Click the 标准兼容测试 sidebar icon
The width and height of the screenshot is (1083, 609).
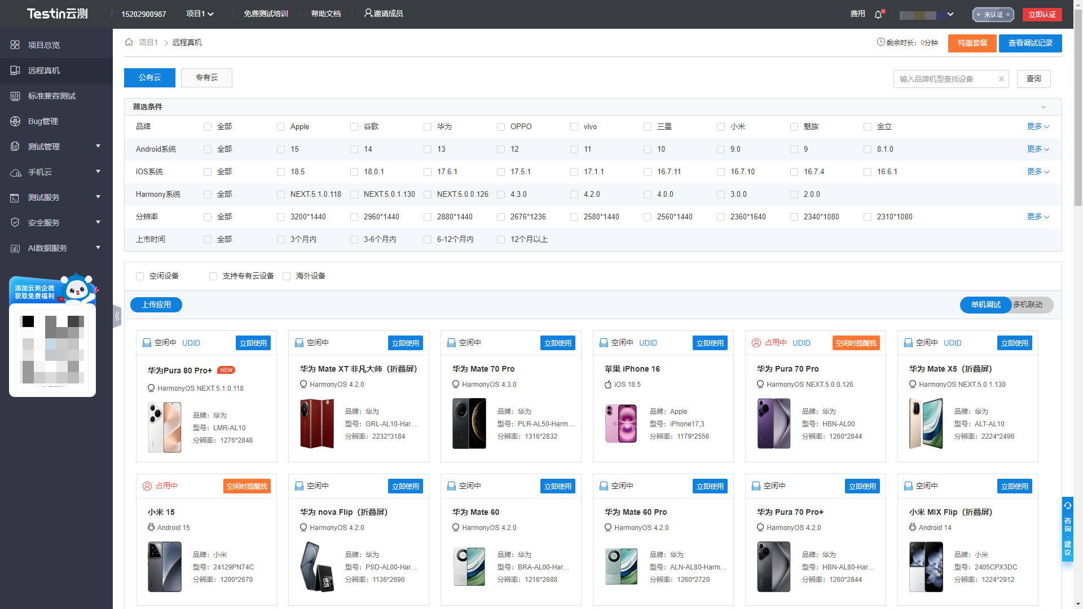click(x=15, y=96)
